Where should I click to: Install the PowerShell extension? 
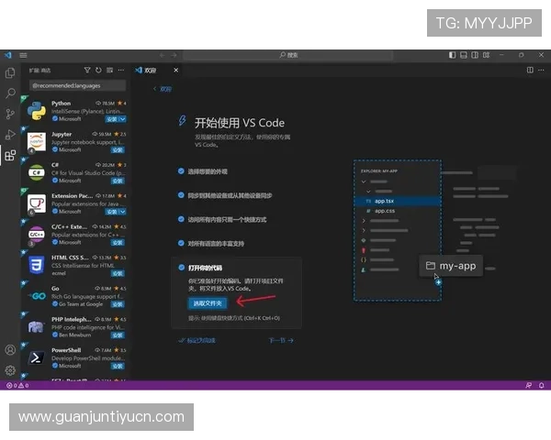pyautogui.click(x=118, y=367)
